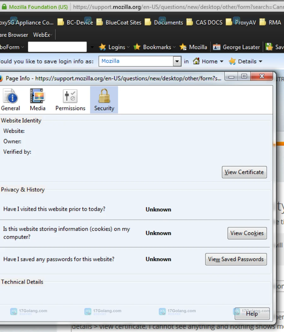Viewport: 284px width, 332px height.
Task: Click the browser URL address field
Action: [x=178, y=7]
